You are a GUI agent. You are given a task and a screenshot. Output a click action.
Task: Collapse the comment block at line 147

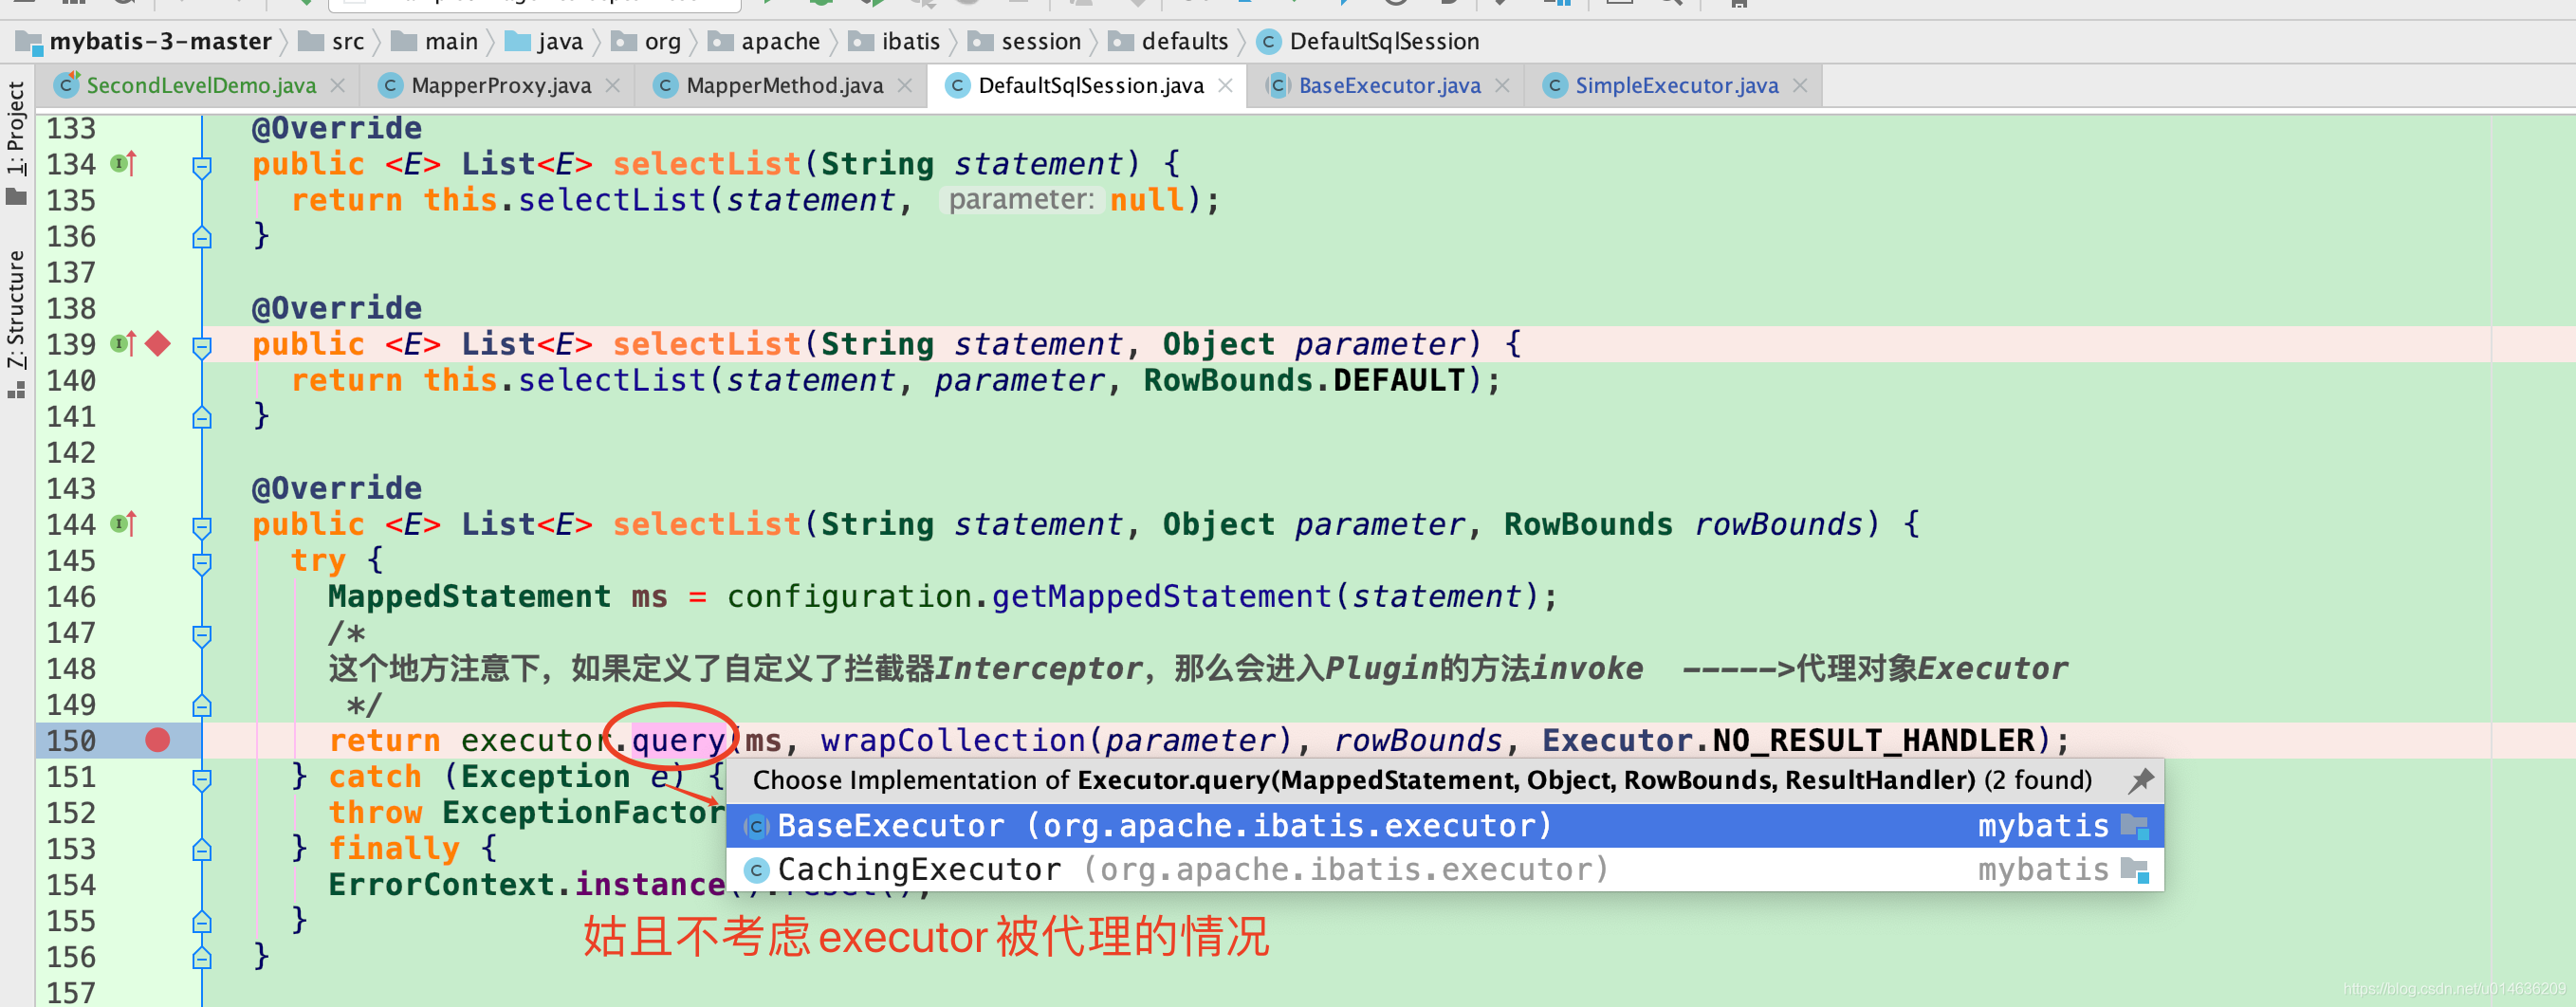202,634
